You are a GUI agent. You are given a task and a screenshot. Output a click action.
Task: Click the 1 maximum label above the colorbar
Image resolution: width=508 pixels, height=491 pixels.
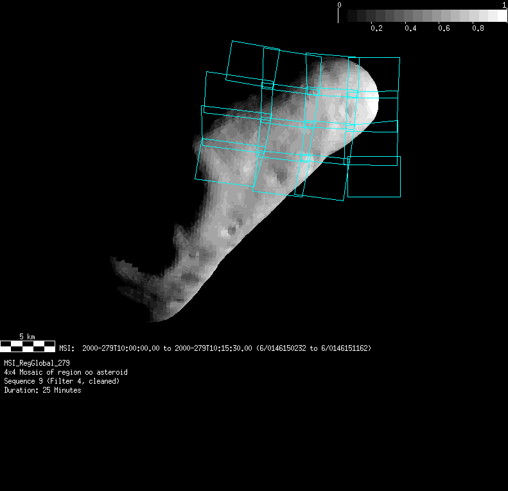coord(504,4)
